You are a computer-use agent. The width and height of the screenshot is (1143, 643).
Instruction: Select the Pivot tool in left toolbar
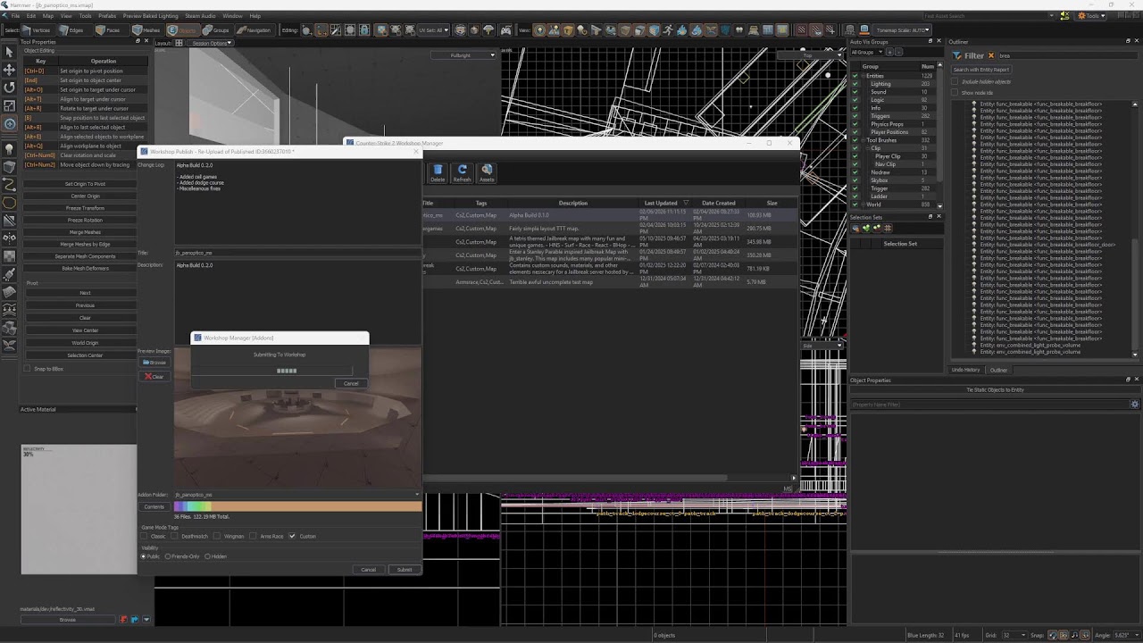9,124
